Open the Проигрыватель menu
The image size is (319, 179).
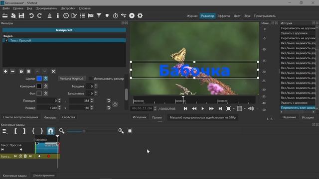click(46, 8)
